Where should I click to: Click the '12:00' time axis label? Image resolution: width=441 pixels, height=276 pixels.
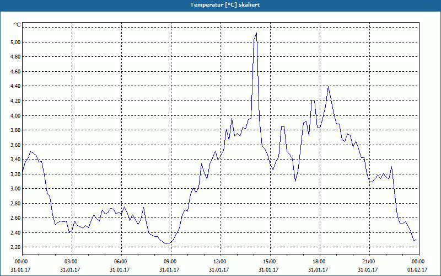pyautogui.click(x=220, y=262)
